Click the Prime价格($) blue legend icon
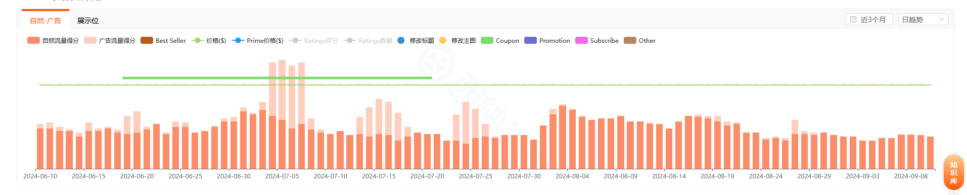The height and width of the screenshot is (195, 967). tap(238, 41)
